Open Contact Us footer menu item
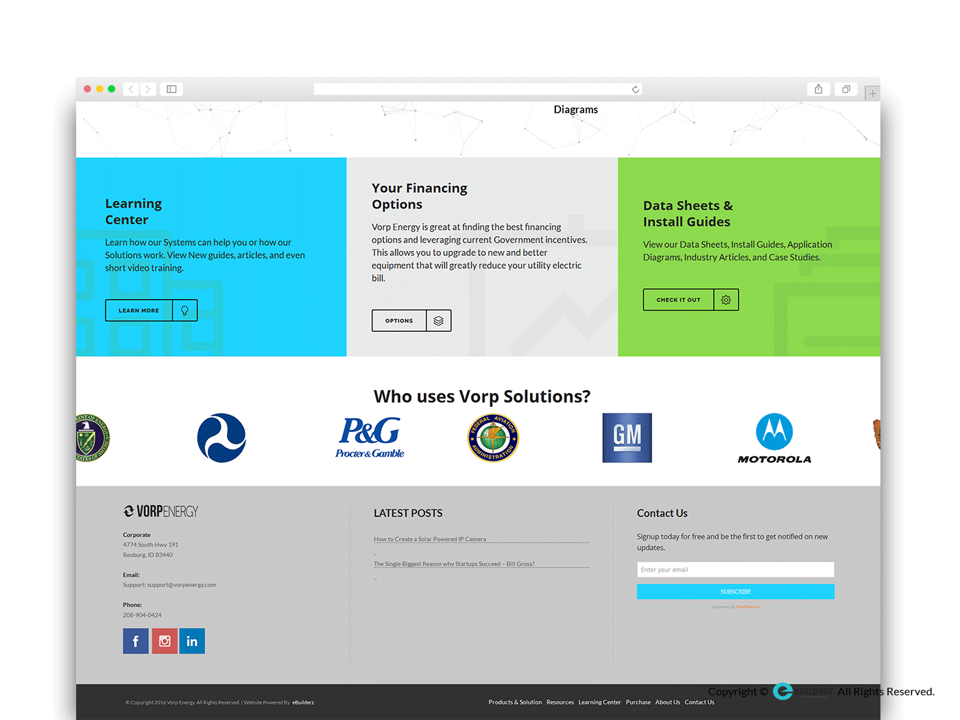Screen dimensions: 960x720 tap(699, 702)
